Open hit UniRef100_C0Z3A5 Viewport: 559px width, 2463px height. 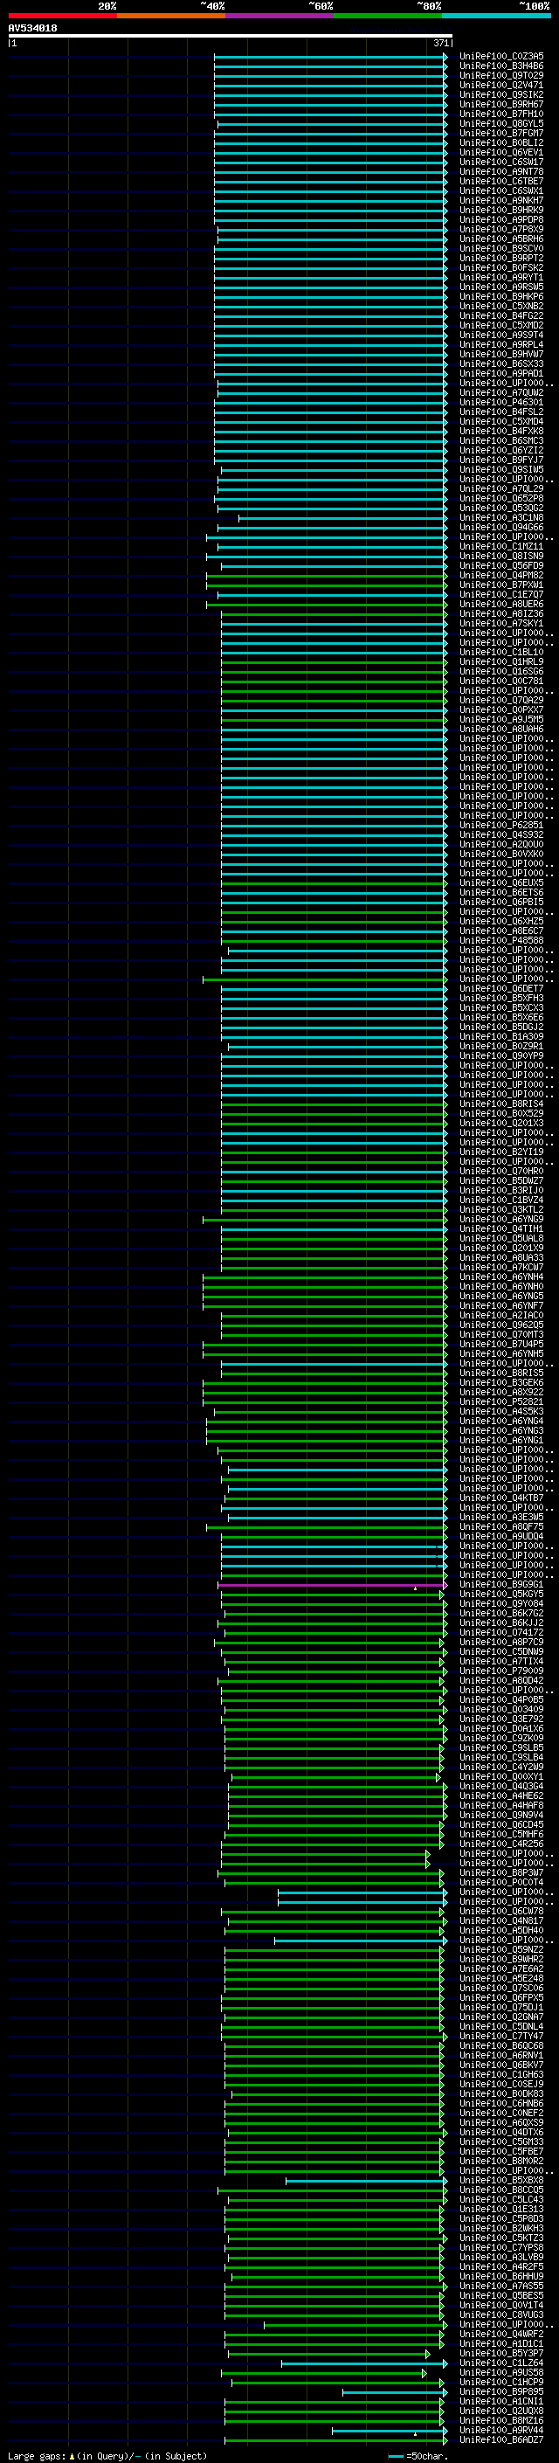coord(501,57)
